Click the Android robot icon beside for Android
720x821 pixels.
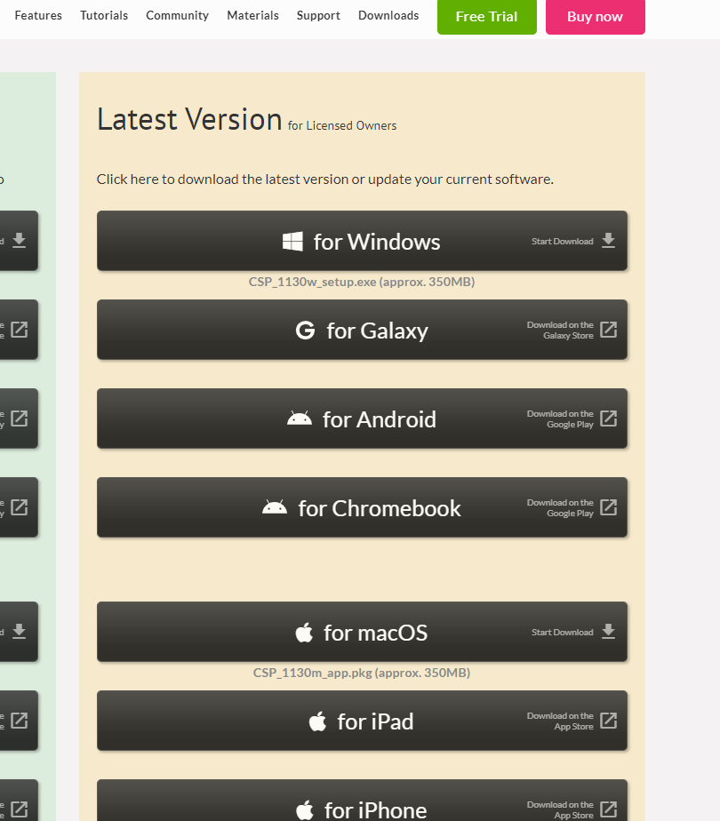(300, 418)
